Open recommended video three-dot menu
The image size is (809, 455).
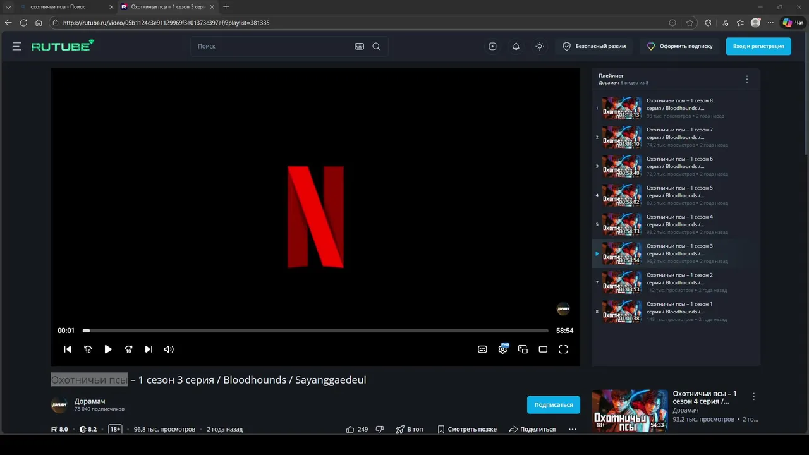[x=753, y=396]
